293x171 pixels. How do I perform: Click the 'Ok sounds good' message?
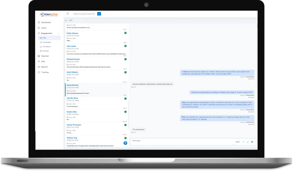click(x=138, y=129)
